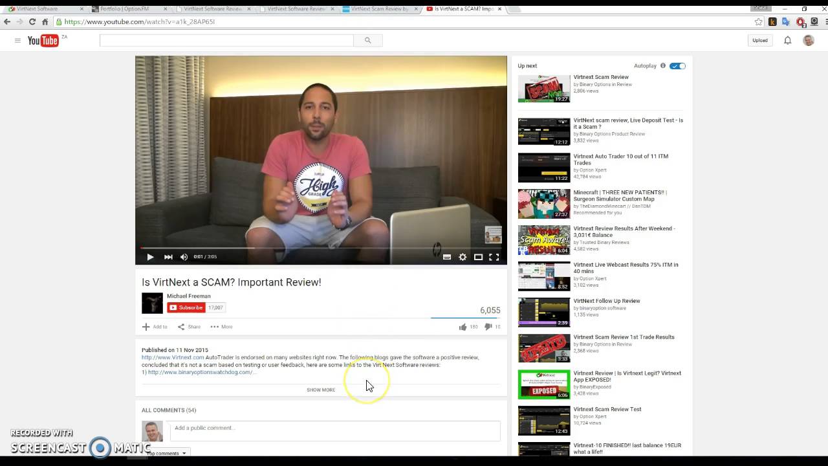Play the video with the play button

150,257
